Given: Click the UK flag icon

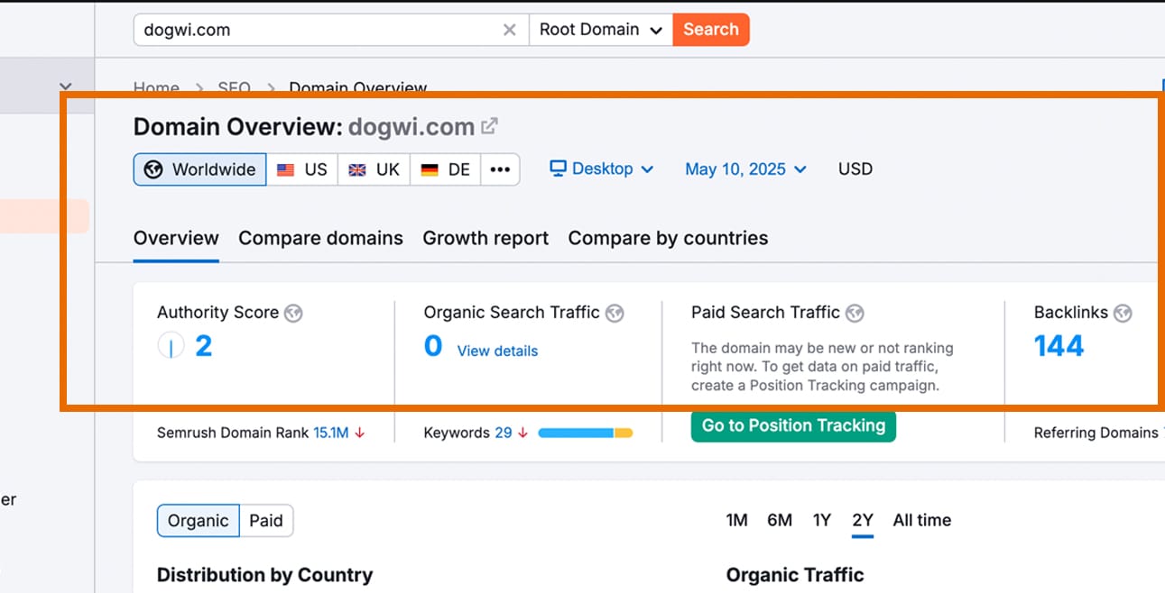Looking at the screenshot, I should click(x=357, y=169).
